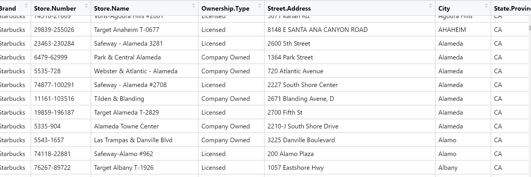The height and width of the screenshot is (177, 531).
Task: Select store number 19859-196187
Action: click(54, 112)
